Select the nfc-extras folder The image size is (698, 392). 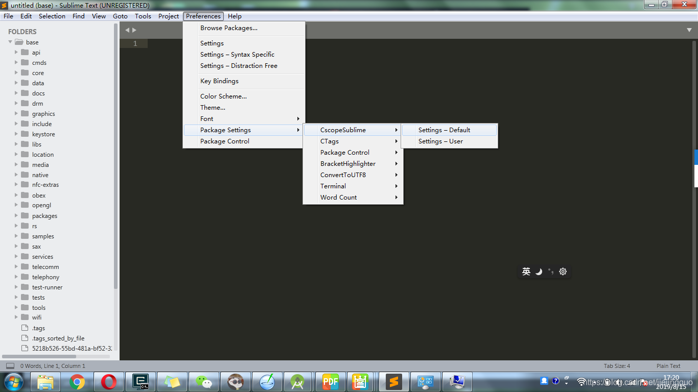tap(45, 185)
